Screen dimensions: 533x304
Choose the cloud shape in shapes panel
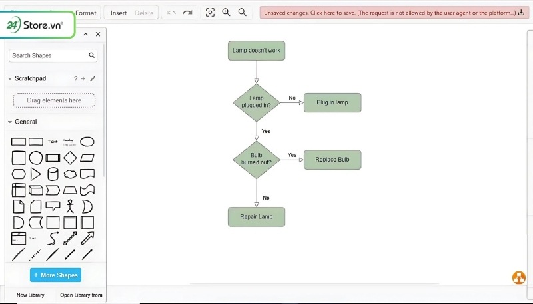70,174
